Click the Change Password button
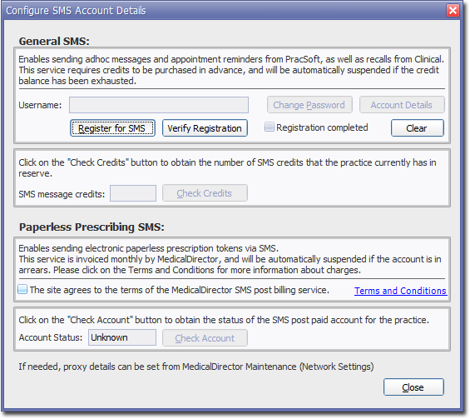Image resolution: width=470 pixels, height=419 pixels. (309, 105)
